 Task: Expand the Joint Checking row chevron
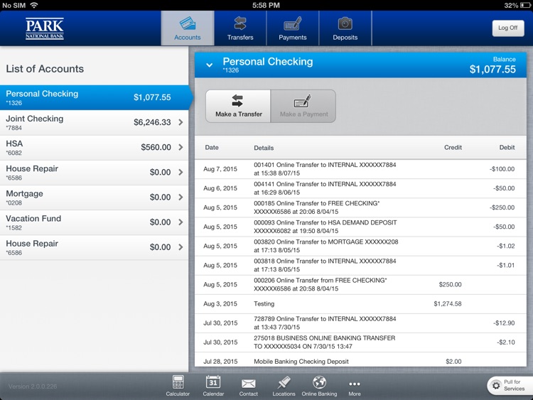[181, 122]
